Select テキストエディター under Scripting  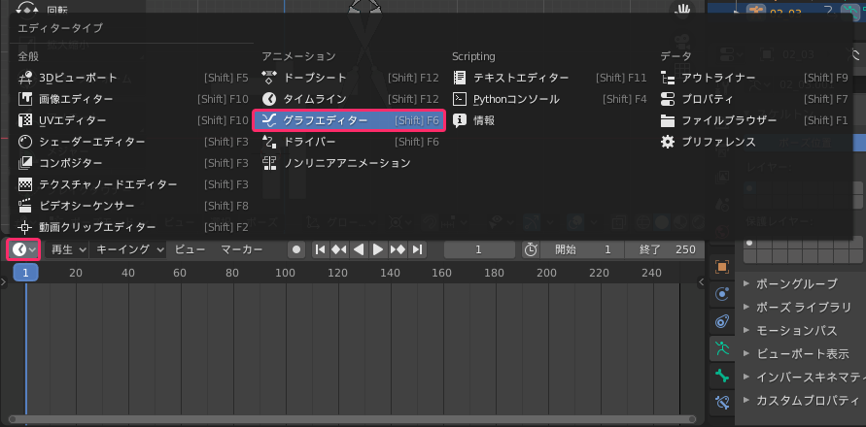point(549,78)
